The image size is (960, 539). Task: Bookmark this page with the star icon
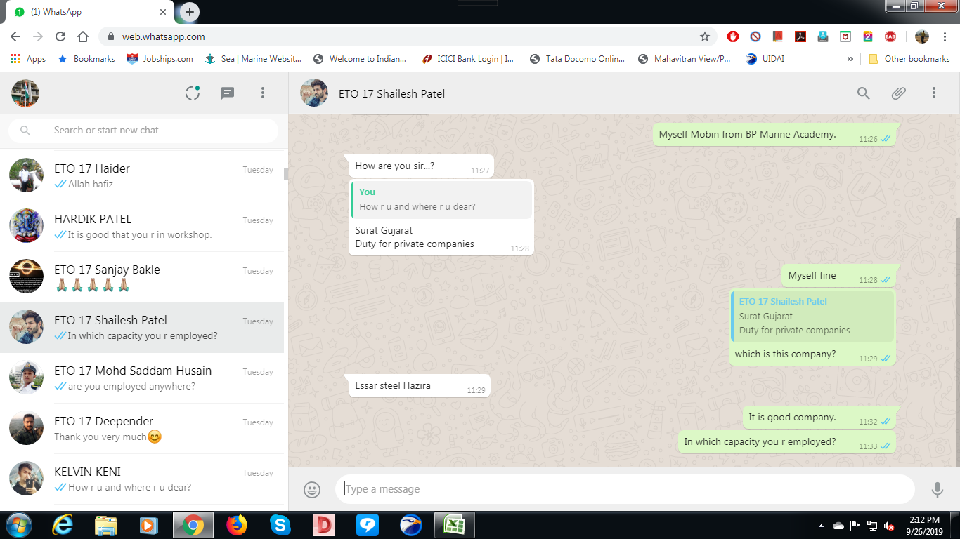(x=704, y=36)
